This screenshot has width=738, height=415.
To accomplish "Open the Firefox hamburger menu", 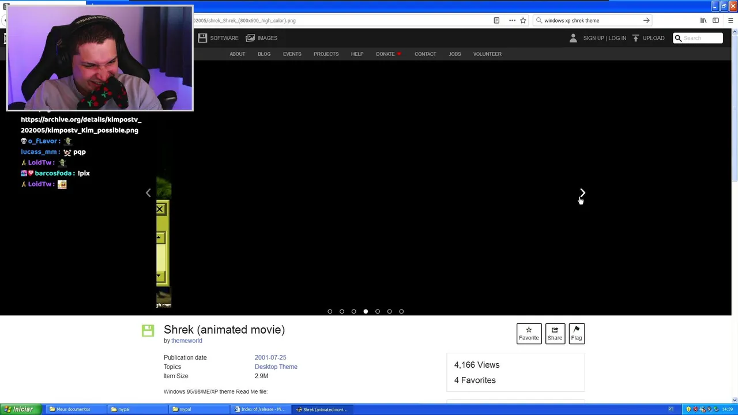I will tap(731, 20).
